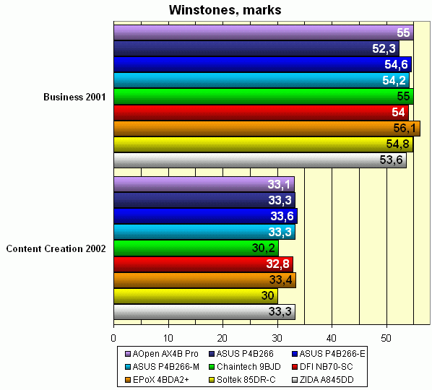Click the orange bar labeled 33,4
This screenshot has height=390, width=432.
click(x=205, y=280)
